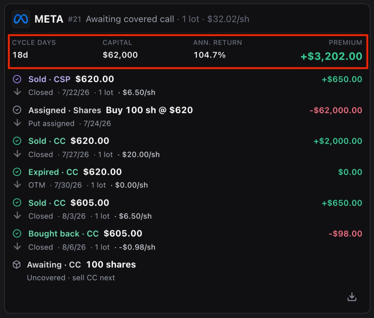Select the Expired · CC $620.00 row
Image resolution: width=374 pixels, height=318 pixels.
(187, 178)
